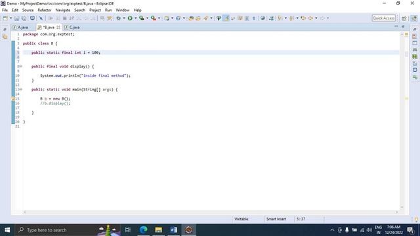Open the File menu
Image resolution: width=420 pixels, height=236 pixels.
pos(5,10)
